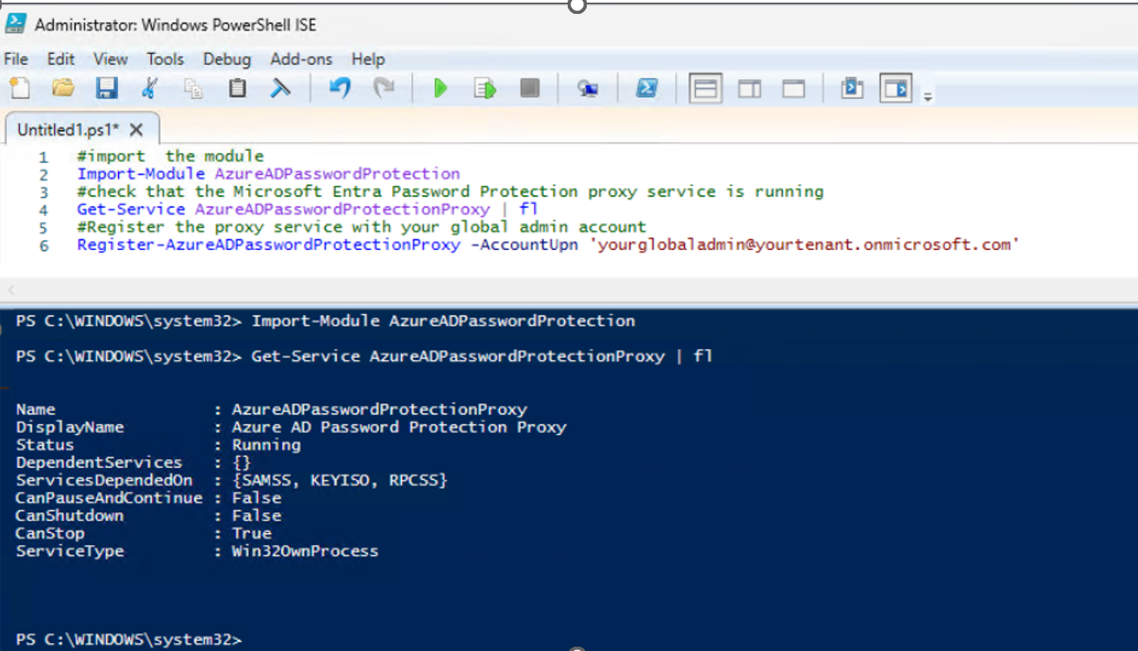The image size is (1138, 651).
Task: Run script with the green play icon
Action: point(441,88)
